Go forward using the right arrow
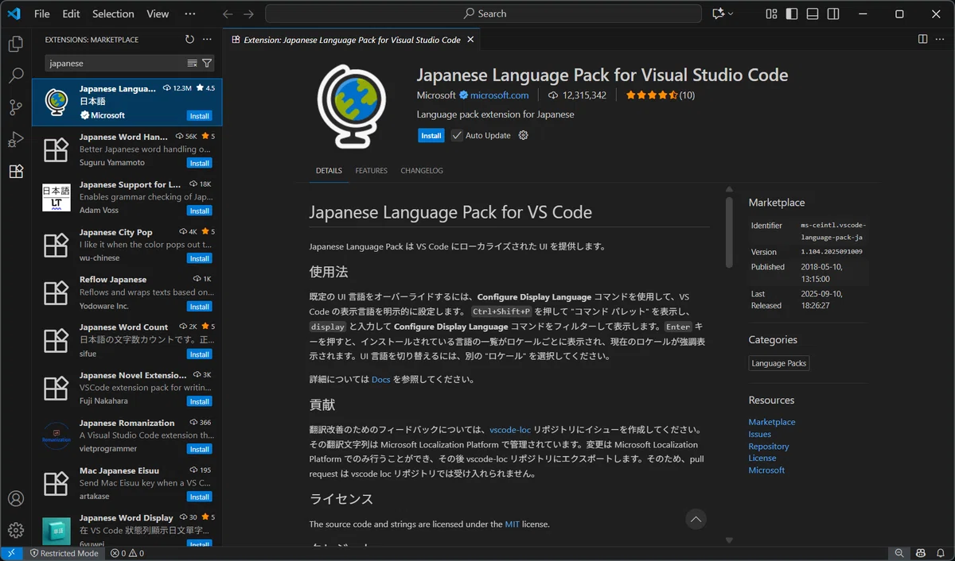The height and width of the screenshot is (561, 955). click(249, 14)
